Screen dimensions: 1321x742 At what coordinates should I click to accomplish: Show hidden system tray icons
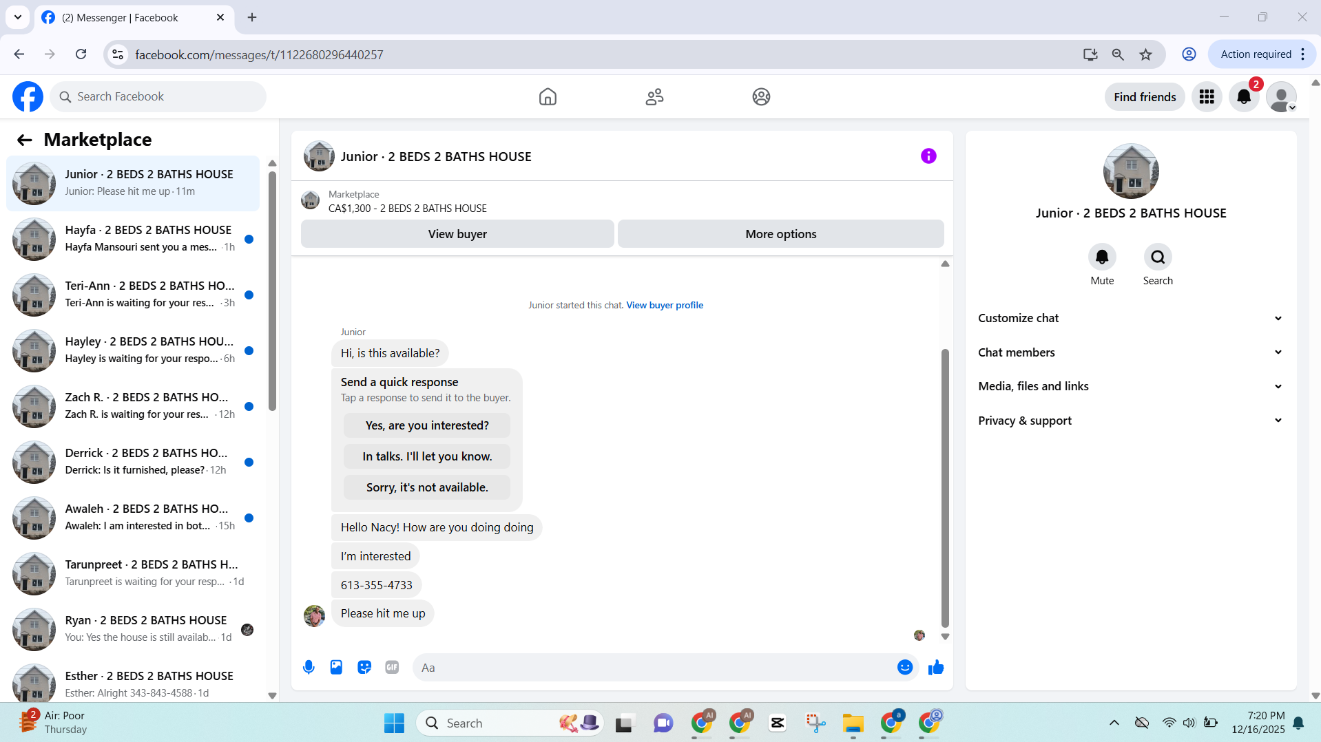click(1114, 723)
